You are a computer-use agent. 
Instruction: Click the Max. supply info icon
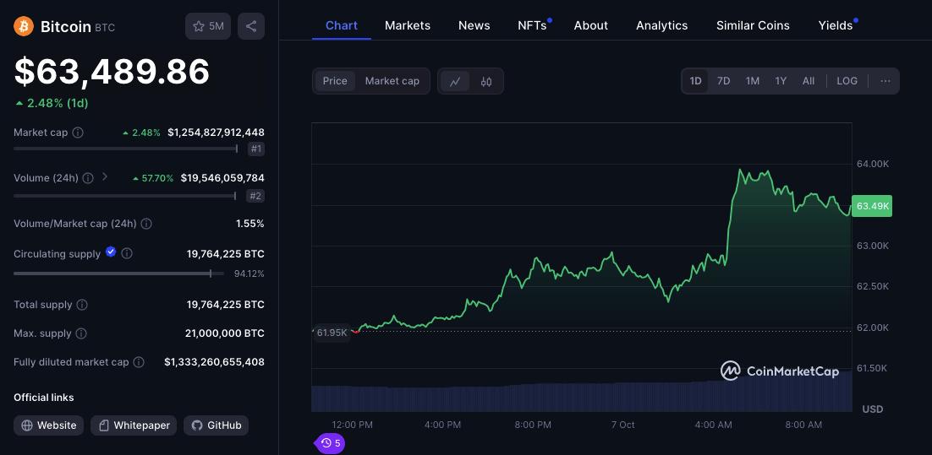coord(83,333)
